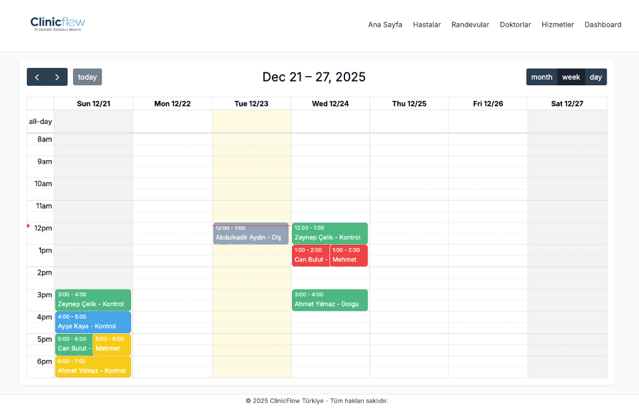Go to the Dashboard

point(603,24)
